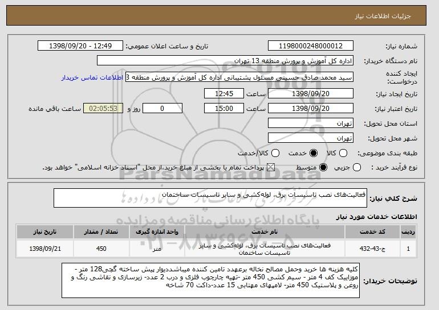Viewport: 439px width, 310px height.
Task: Click the شماره نیاز number field
Action: [311, 46]
